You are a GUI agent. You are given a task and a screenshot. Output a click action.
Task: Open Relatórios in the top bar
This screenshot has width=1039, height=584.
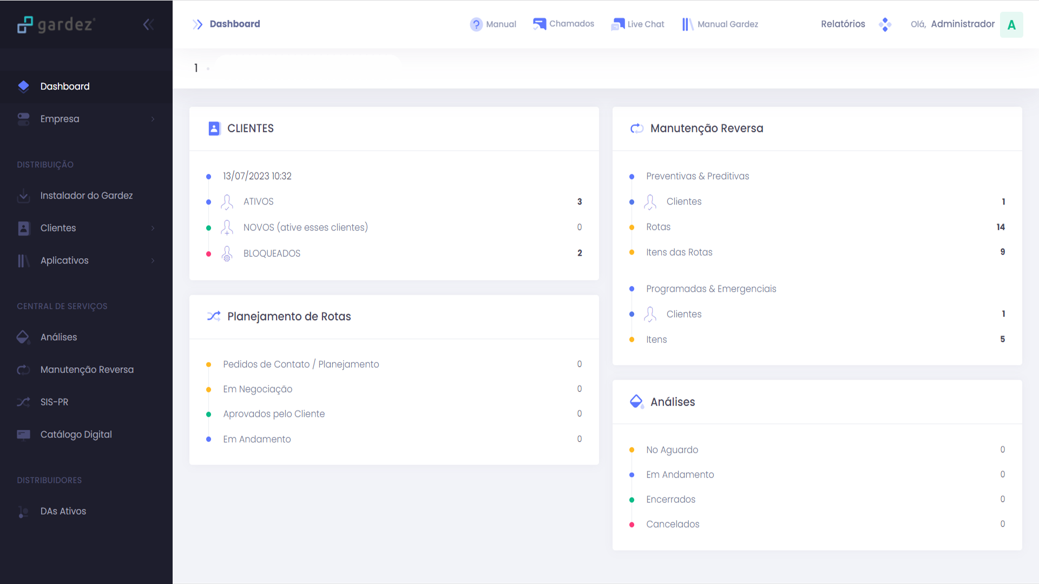[x=843, y=24]
